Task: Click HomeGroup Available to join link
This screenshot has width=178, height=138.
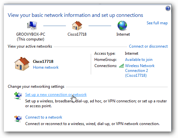Action: 139,60
